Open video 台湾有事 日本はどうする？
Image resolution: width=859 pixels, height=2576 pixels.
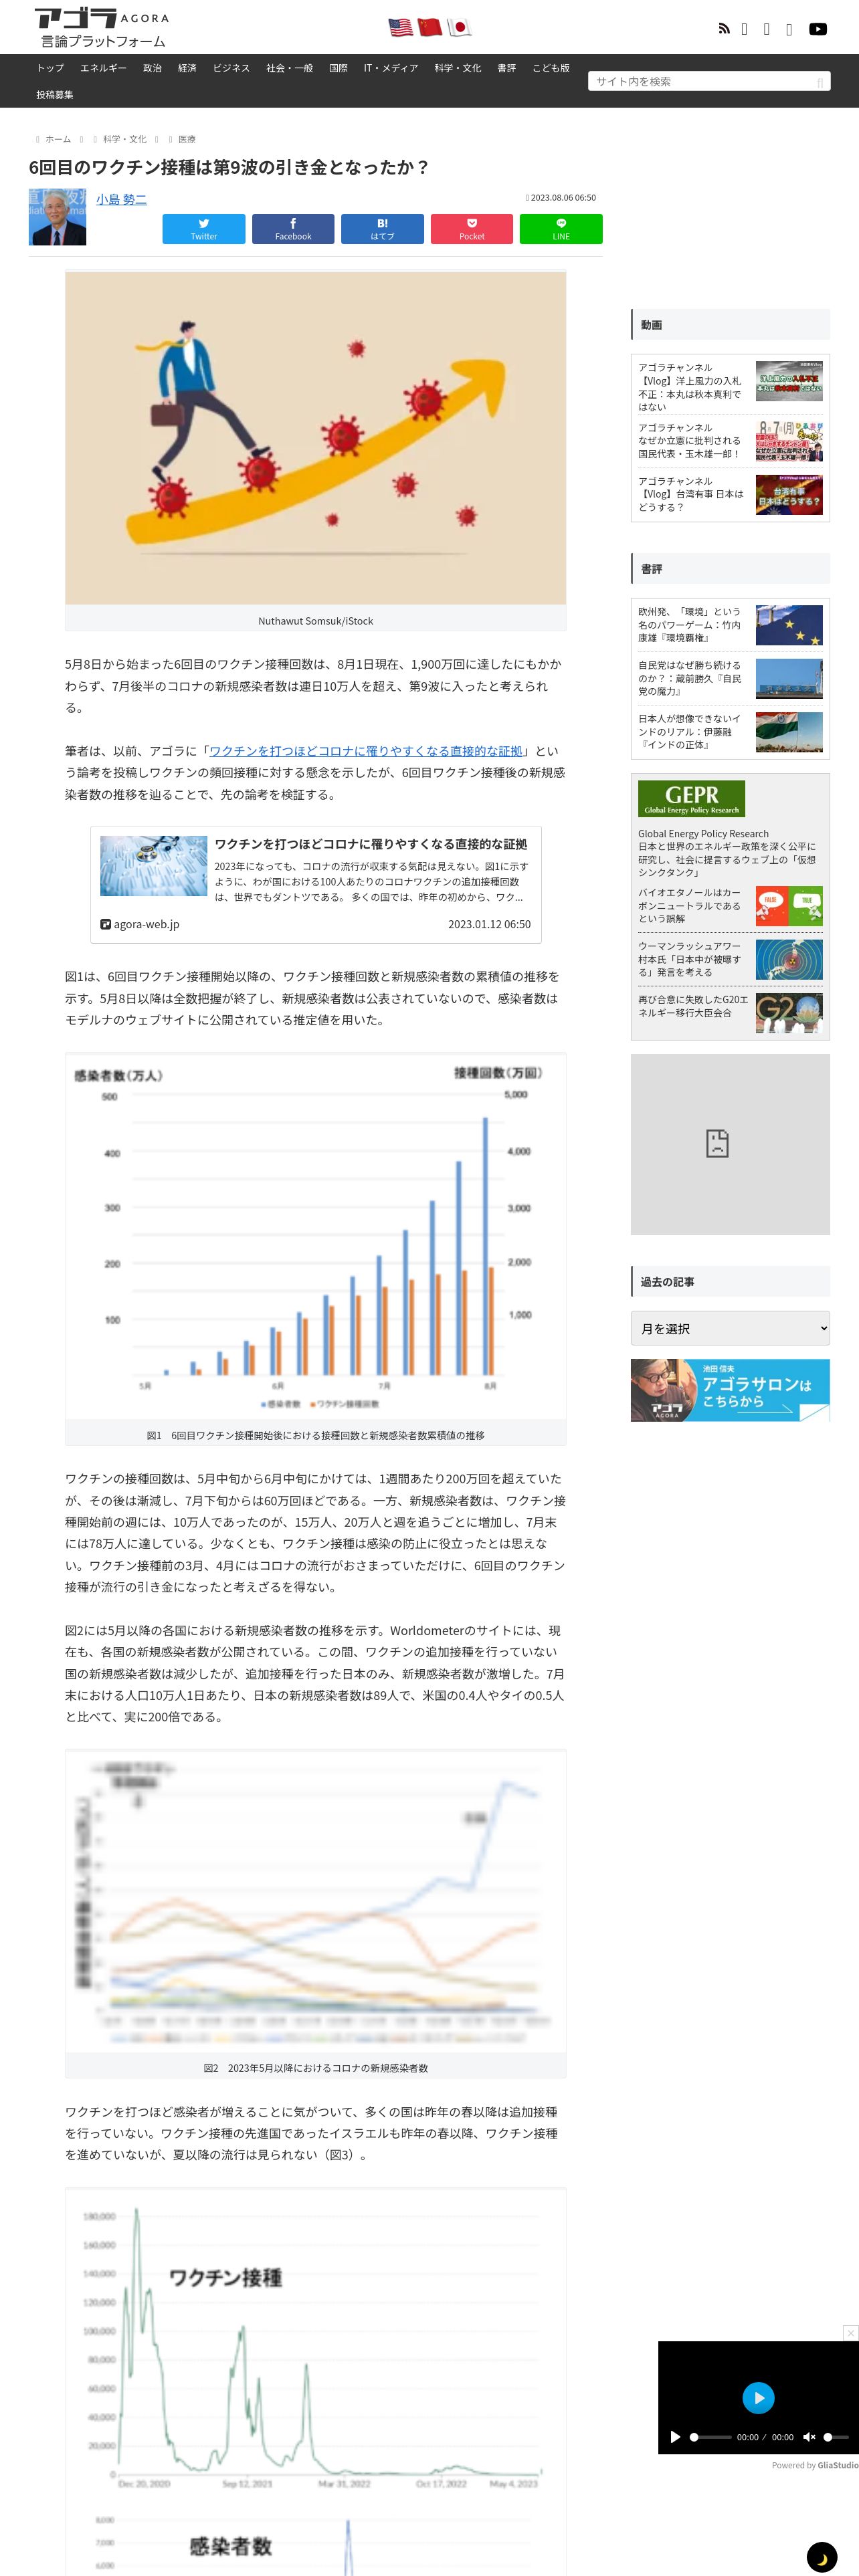pyautogui.click(x=730, y=494)
